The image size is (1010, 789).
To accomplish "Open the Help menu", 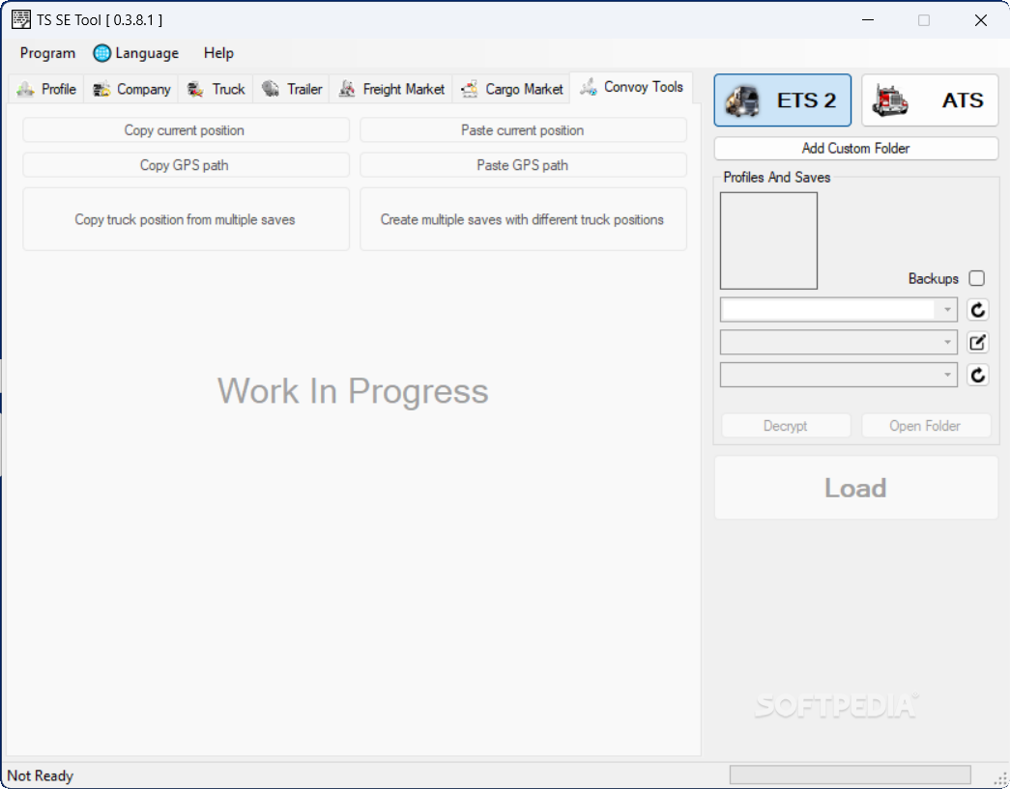I will [x=218, y=53].
